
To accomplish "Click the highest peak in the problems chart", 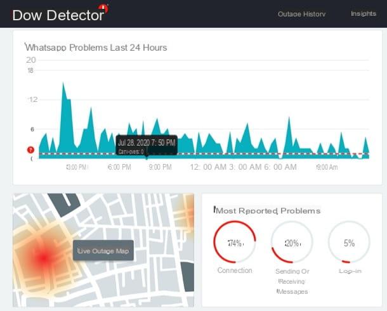I will click(63, 84).
